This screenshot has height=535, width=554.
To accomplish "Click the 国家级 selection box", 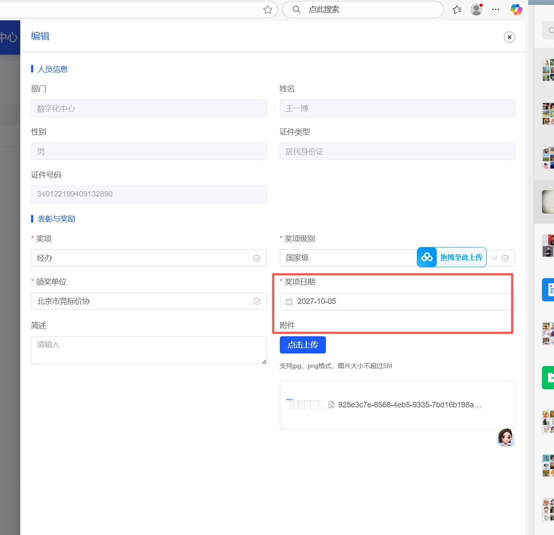I will tap(345, 258).
